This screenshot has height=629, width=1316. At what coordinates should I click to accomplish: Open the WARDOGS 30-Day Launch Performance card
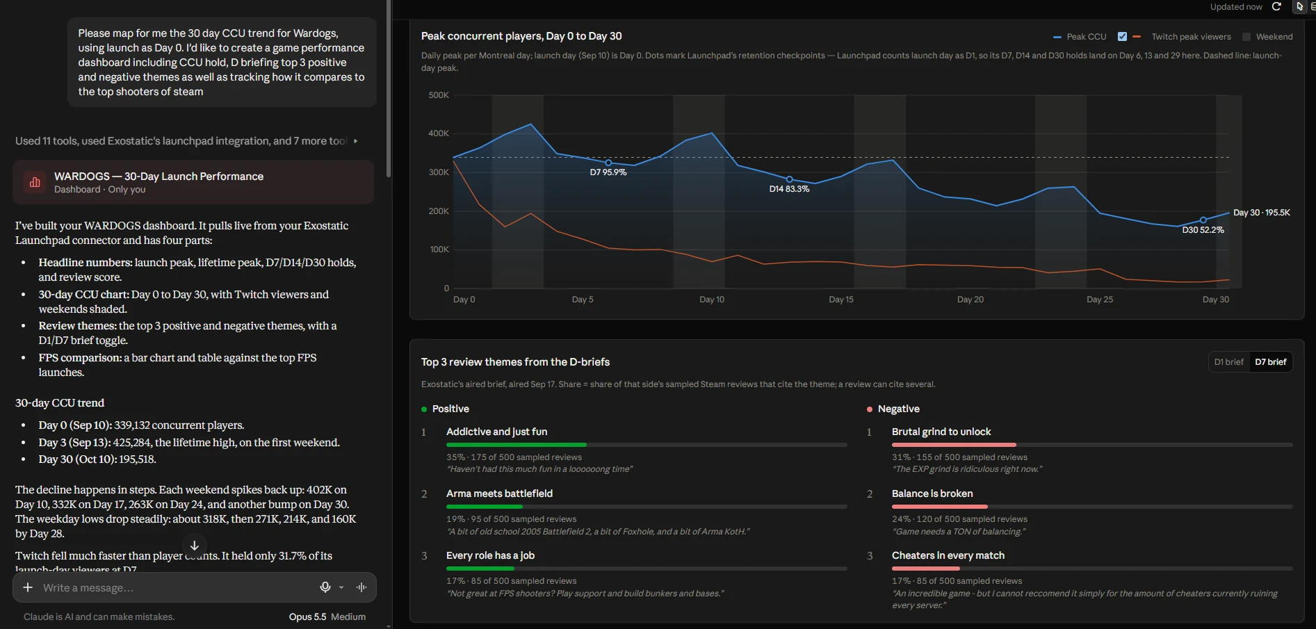[x=193, y=182]
